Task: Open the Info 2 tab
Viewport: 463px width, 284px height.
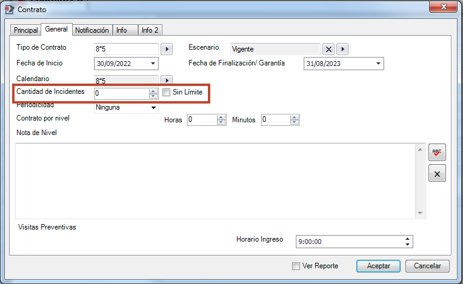Action: pyautogui.click(x=150, y=30)
